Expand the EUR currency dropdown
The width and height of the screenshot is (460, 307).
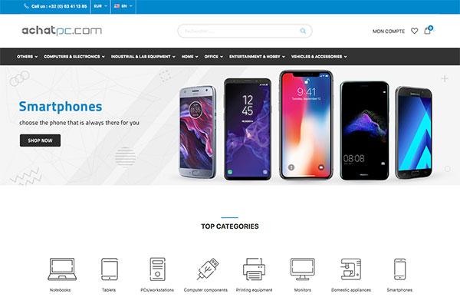tap(100, 6)
